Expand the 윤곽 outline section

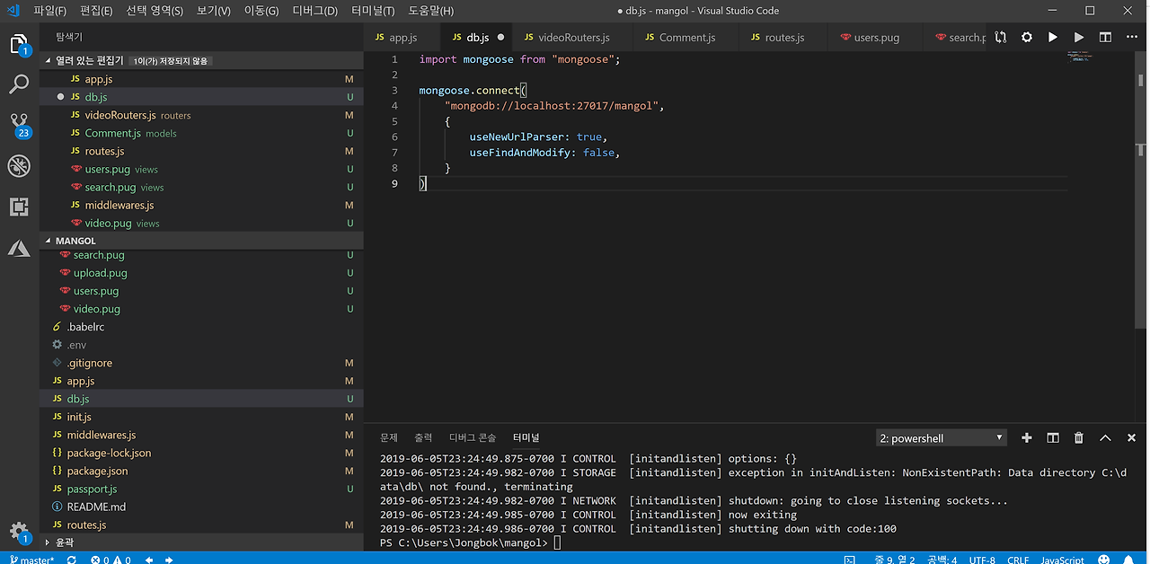tap(65, 542)
